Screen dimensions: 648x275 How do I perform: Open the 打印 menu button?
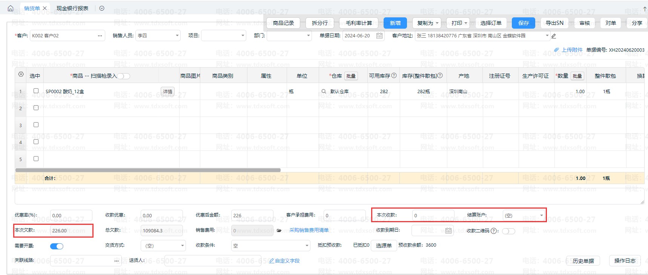click(x=458, y=23)
